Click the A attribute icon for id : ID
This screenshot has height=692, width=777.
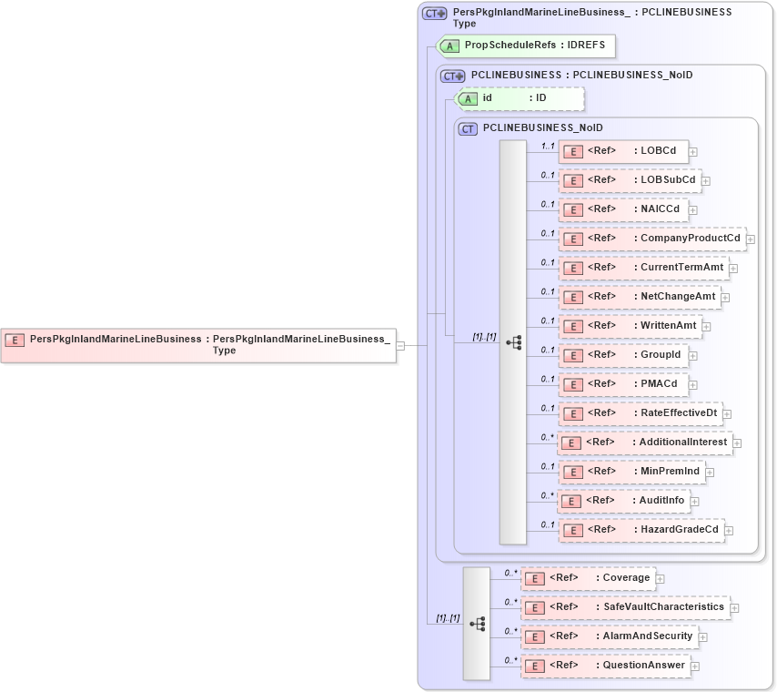(469, 97)
